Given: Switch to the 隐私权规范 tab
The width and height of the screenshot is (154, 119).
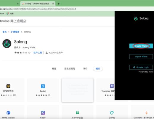Looking at the screenshot, I should click(x=70, y=68).
